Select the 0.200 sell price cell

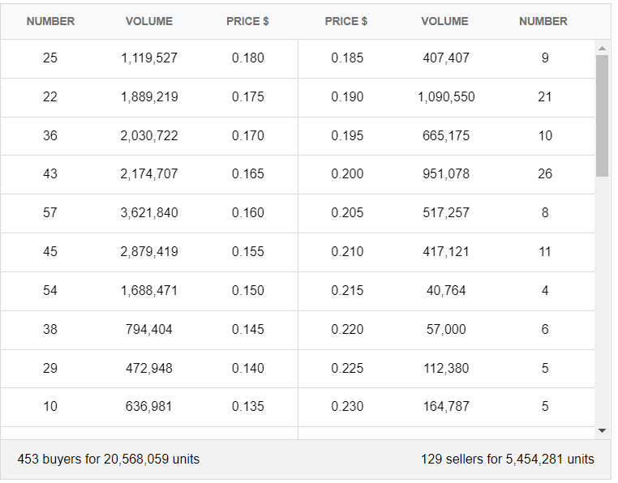pyautogui.click(x=347, y=174)
